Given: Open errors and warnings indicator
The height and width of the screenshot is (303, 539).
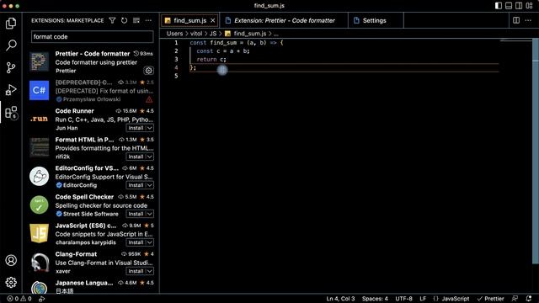Looking at the screenshot, I should 19,299.
